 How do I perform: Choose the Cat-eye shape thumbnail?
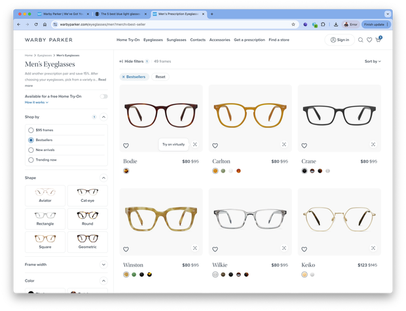87,195
